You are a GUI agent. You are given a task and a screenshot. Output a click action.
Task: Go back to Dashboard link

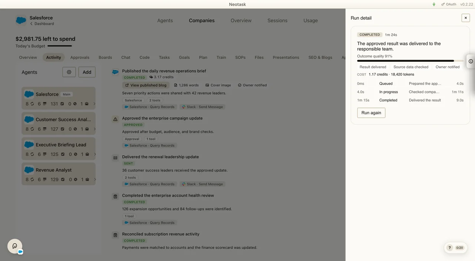coord(42,24)
